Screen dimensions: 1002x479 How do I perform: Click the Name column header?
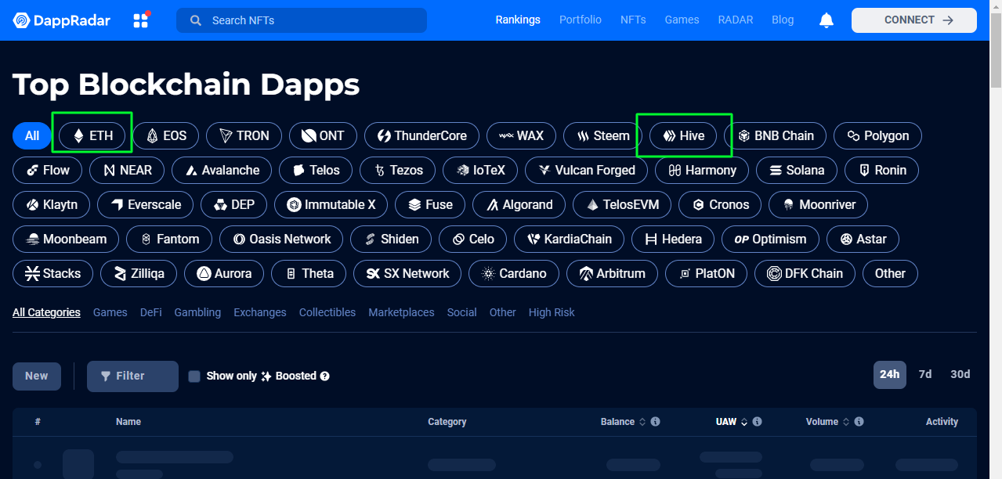click(x=128, y=422)
